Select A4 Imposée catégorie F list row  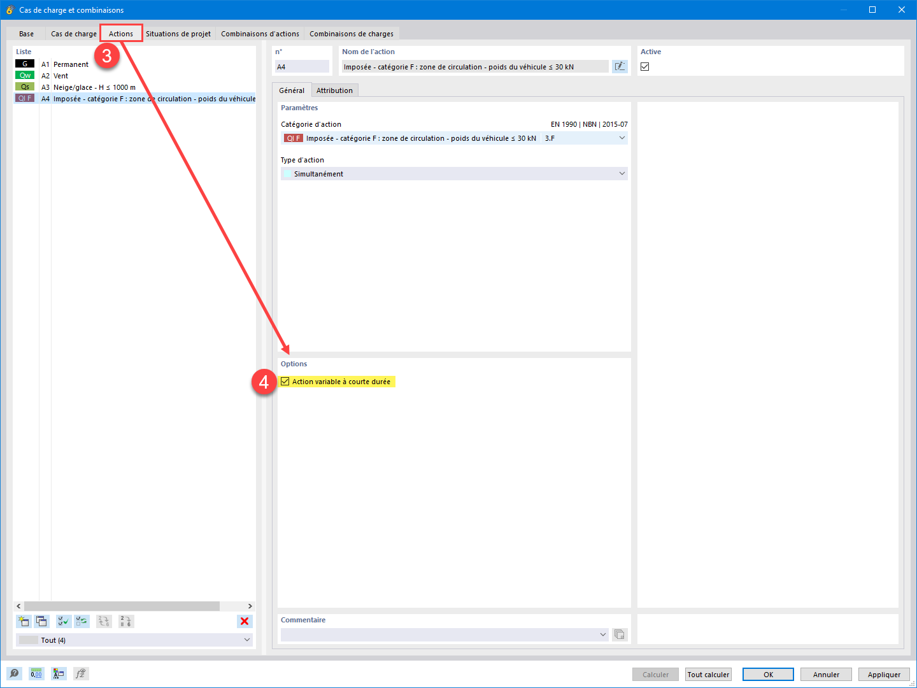(134, 99)
